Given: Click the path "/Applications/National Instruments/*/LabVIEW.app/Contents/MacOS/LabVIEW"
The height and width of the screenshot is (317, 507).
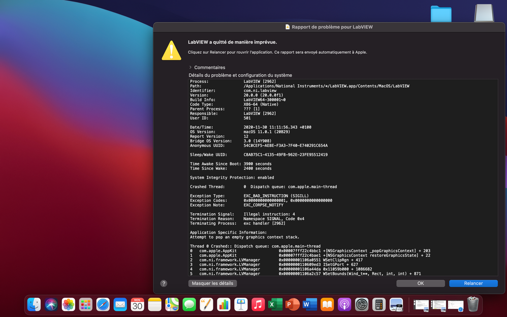Looking at the screenshot, I should tap(326, 86).
